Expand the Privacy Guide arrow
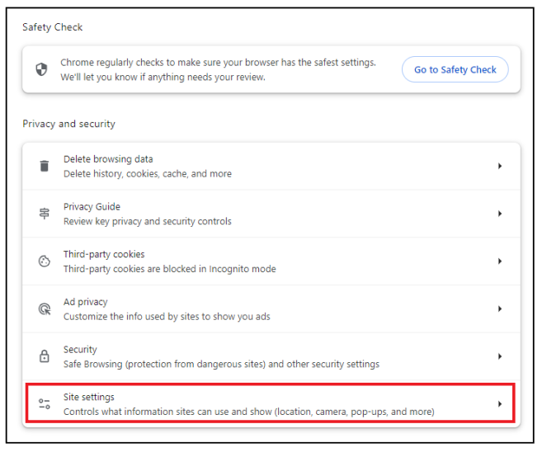 click(500, 214)
